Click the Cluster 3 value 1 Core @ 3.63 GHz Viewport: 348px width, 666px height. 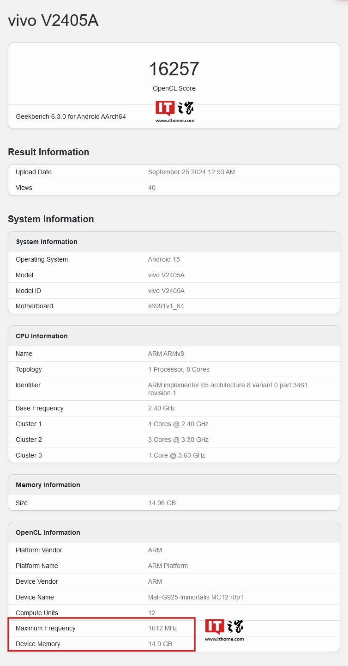[x=176, y=455]
